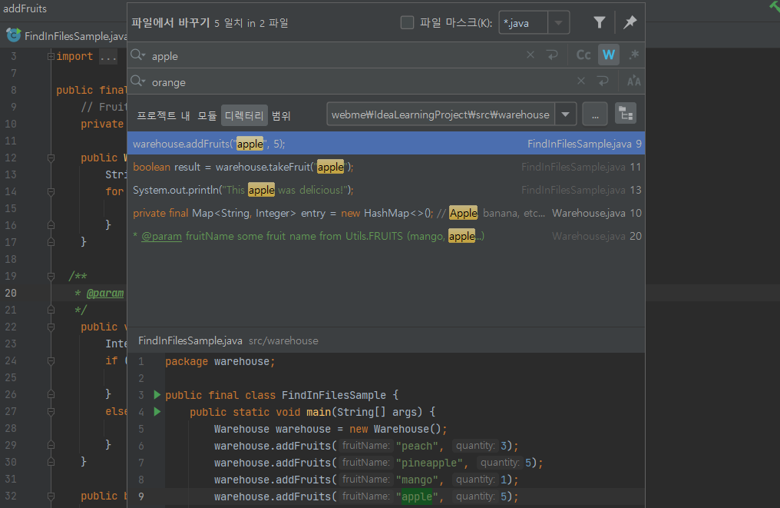This screenshot has width=780, height=508.
Task: Collapse the method at editor line 22
Action: (50, 327)
